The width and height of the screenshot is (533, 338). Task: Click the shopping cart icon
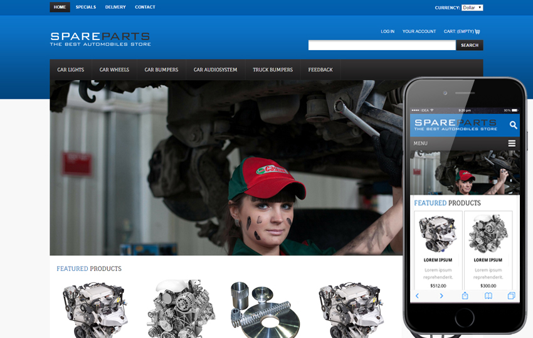(477, 31)
